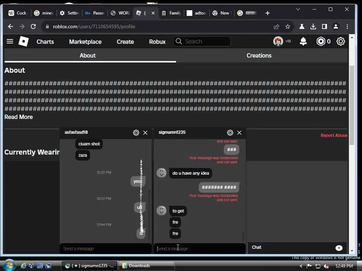
Task: Open the sigmamn1235 Chrome taskbar button
Action: (x=89, y=266)
